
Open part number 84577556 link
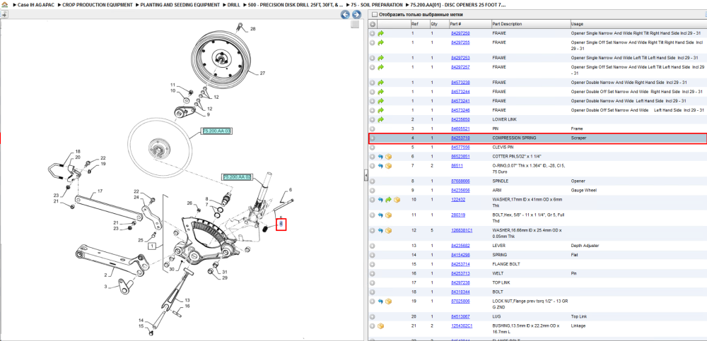click(x=460, y=148)
